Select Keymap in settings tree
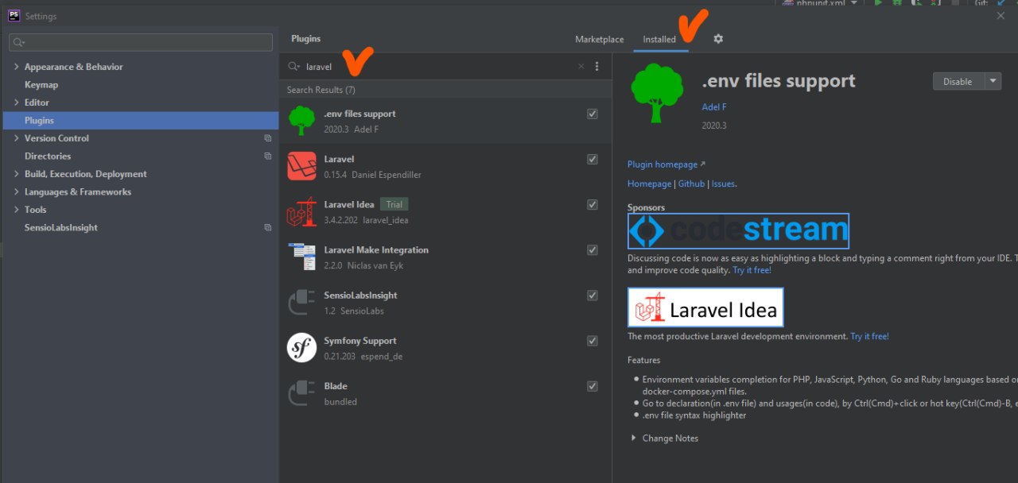Viewport: 1018px width, 483px height. [x=41, y=85]
